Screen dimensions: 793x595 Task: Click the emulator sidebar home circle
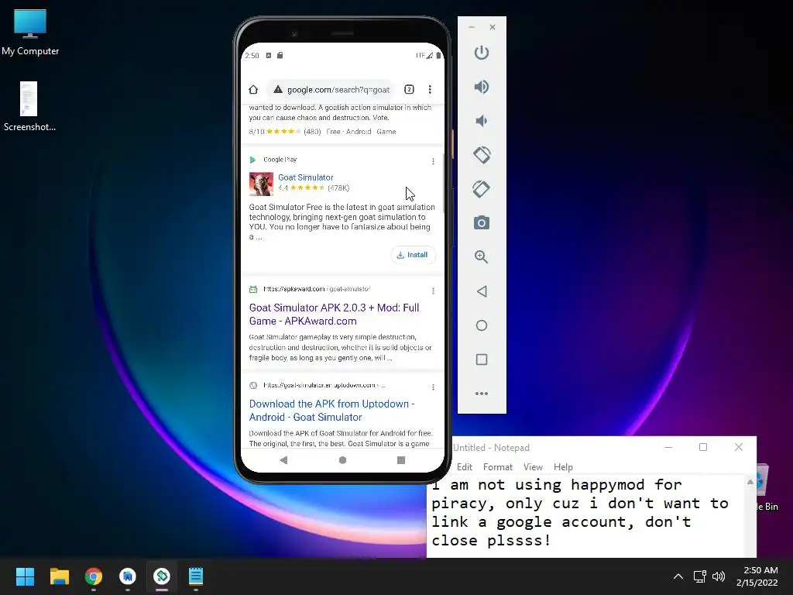[x=482, y=325]
